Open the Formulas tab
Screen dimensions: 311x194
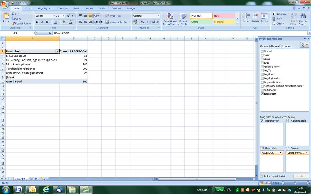click(63, 8)
